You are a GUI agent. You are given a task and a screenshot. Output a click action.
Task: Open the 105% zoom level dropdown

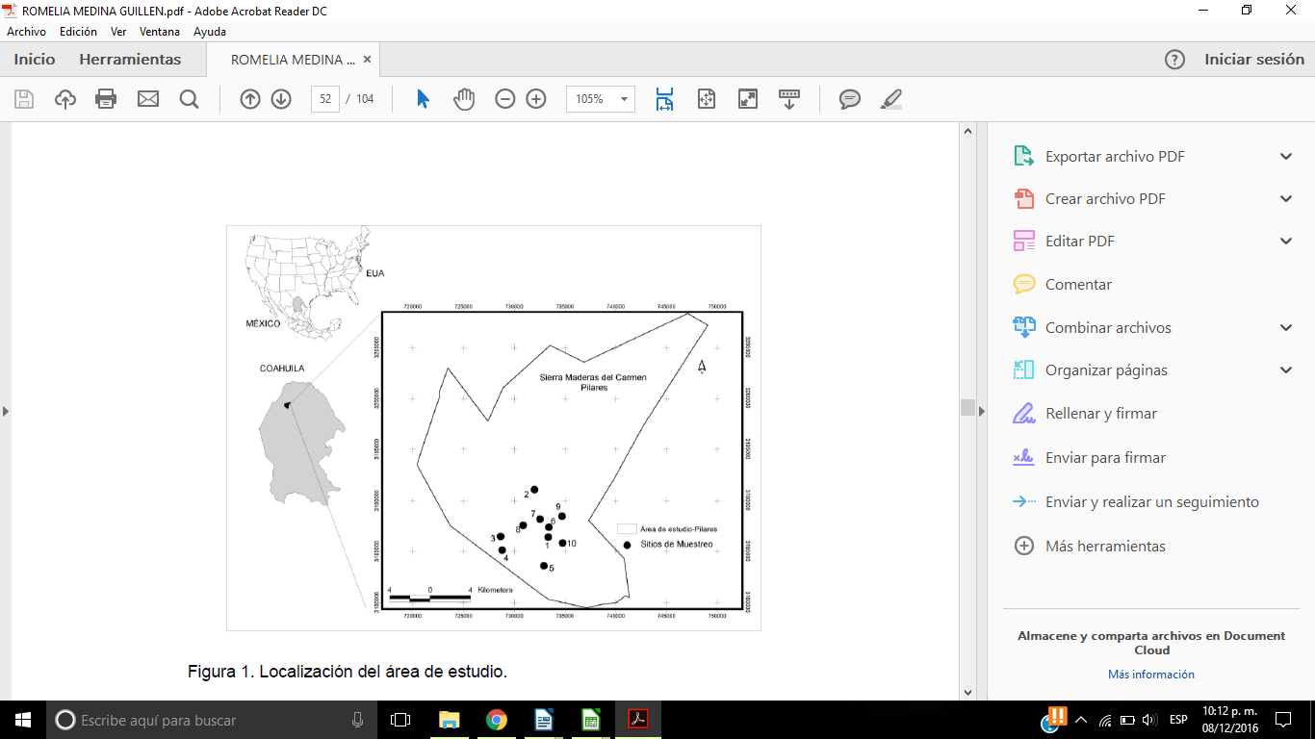pyautogui.click(x=625, y=99)
